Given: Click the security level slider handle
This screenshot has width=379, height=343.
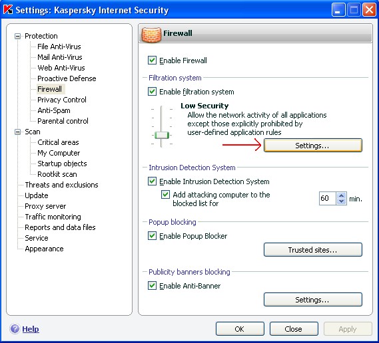Looking at the screenshot, I should pyautogui.click(x=161, y=135).
